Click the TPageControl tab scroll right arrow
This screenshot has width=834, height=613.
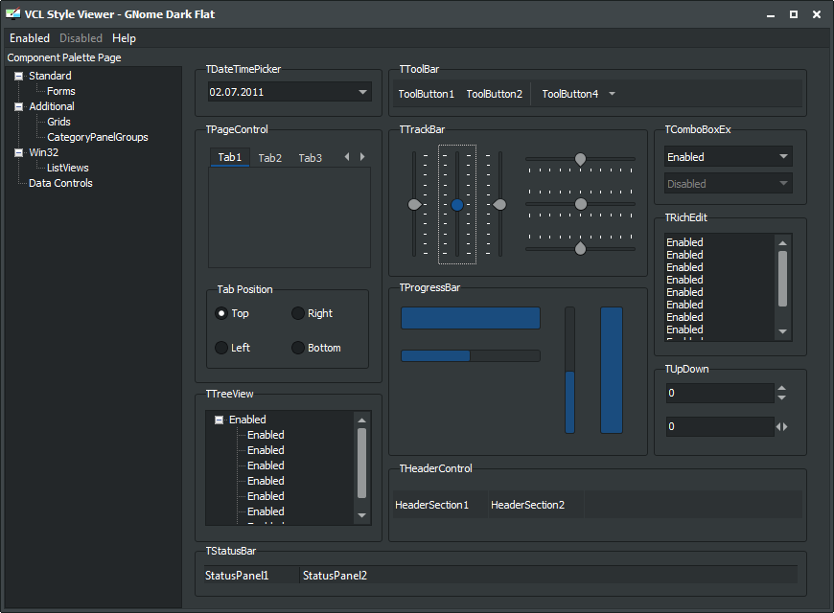point(362,157)
